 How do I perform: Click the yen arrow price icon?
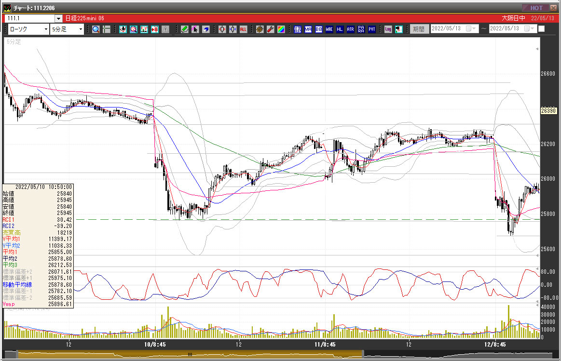click(155, 29)
